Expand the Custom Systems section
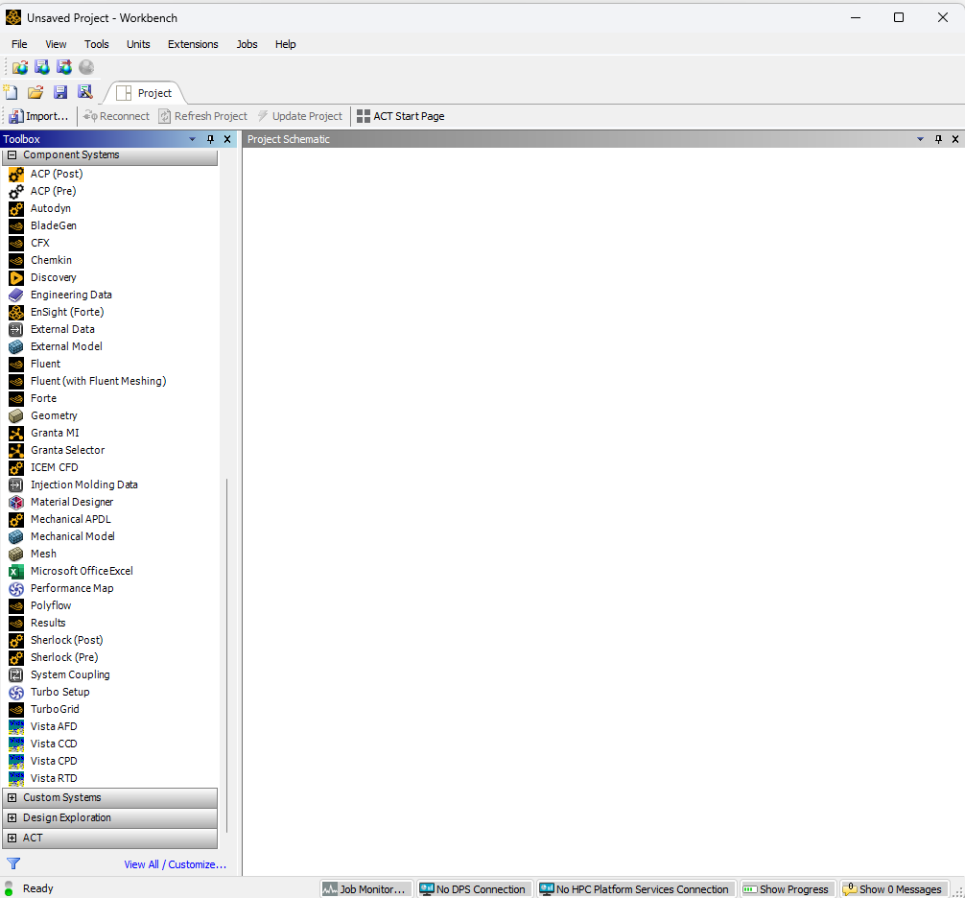The image size is (965, 898). 12,797
